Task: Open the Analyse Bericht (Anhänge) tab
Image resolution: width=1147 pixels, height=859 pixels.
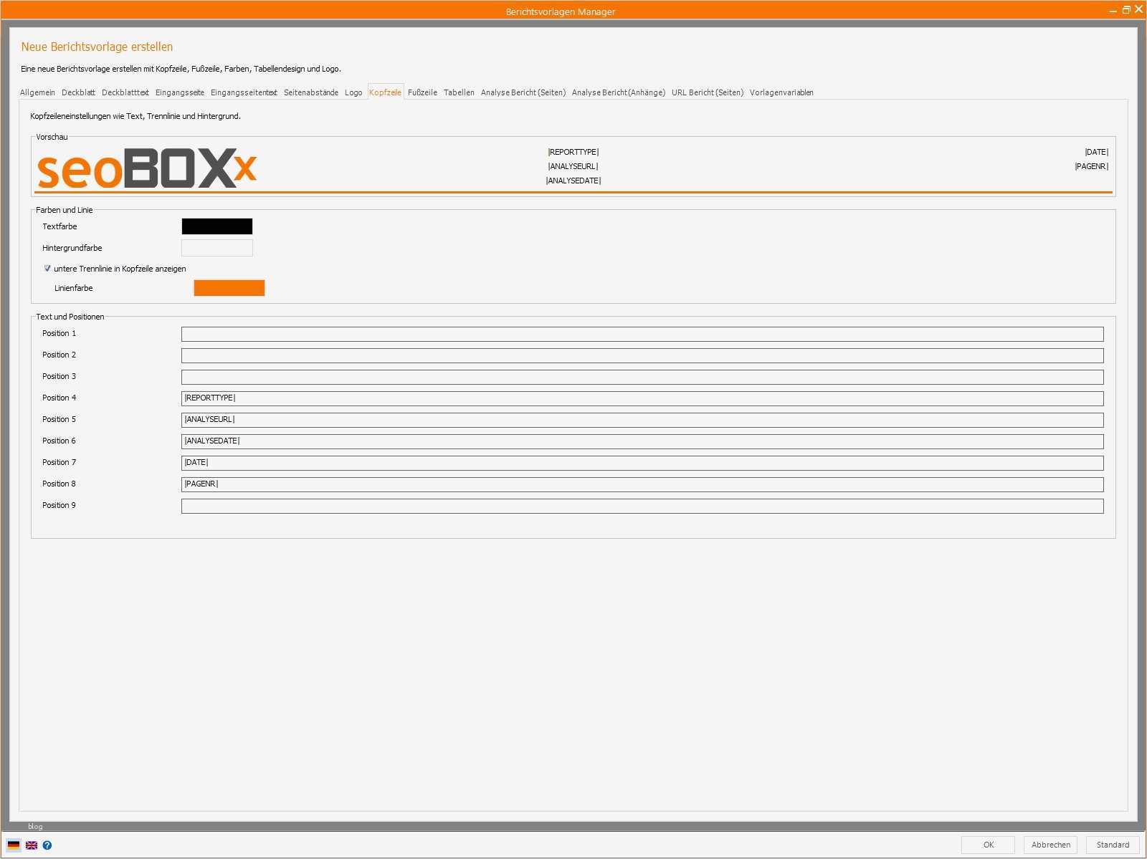Action: (619, 92)
